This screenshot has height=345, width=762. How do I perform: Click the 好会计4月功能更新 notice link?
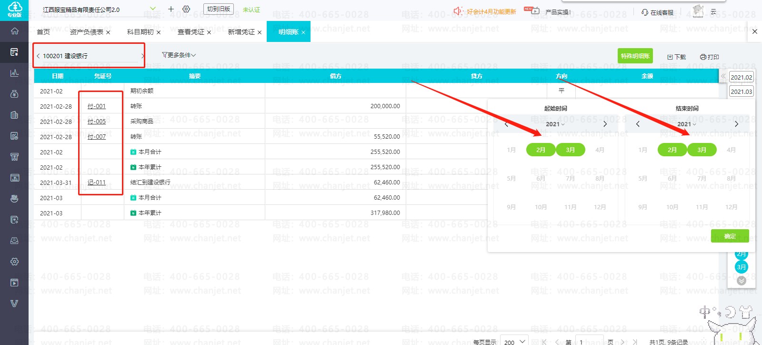click(491, 11)
